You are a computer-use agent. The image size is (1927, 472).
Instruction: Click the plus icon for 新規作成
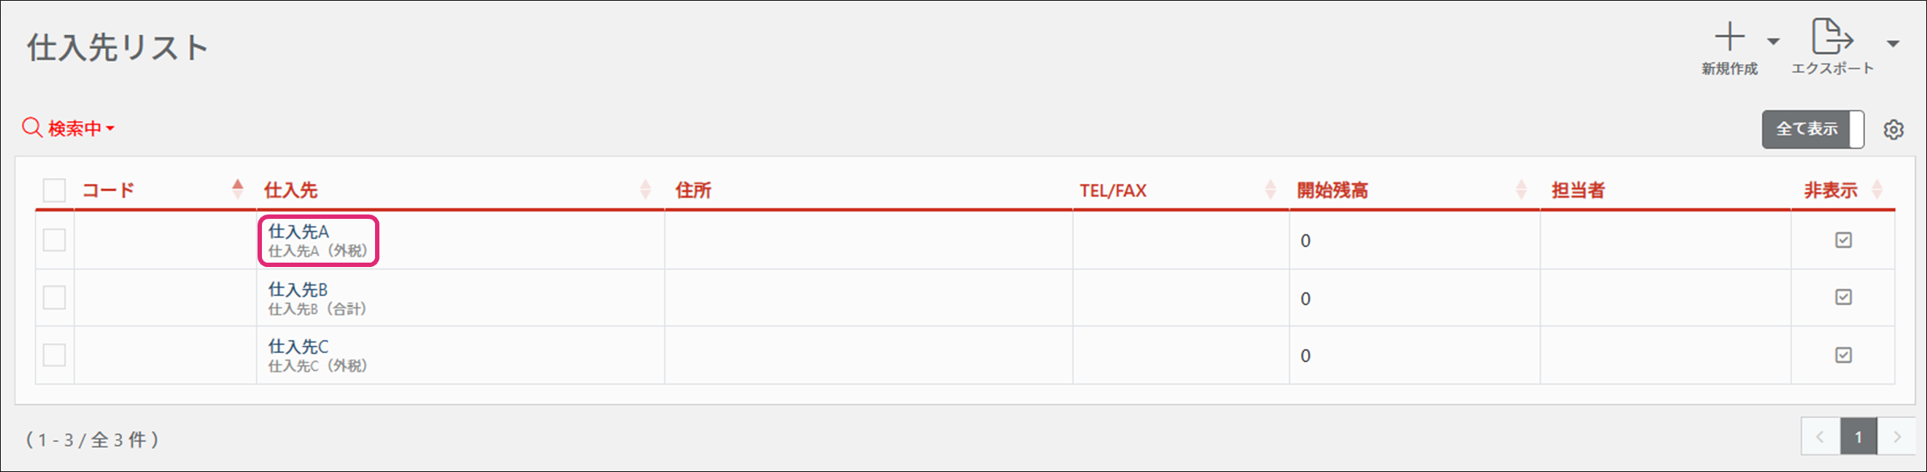pos(1729,37)
